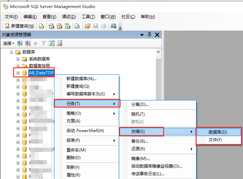Click the save floppy disk icon
Viewport: 243px width, 179px height.
click(x=96, y=26)
